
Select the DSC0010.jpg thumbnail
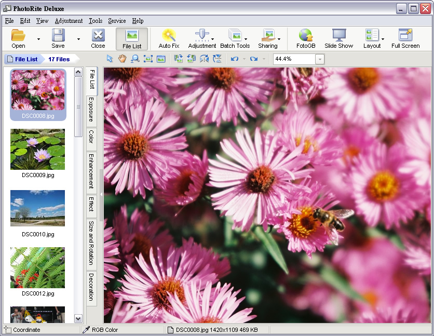37,208
